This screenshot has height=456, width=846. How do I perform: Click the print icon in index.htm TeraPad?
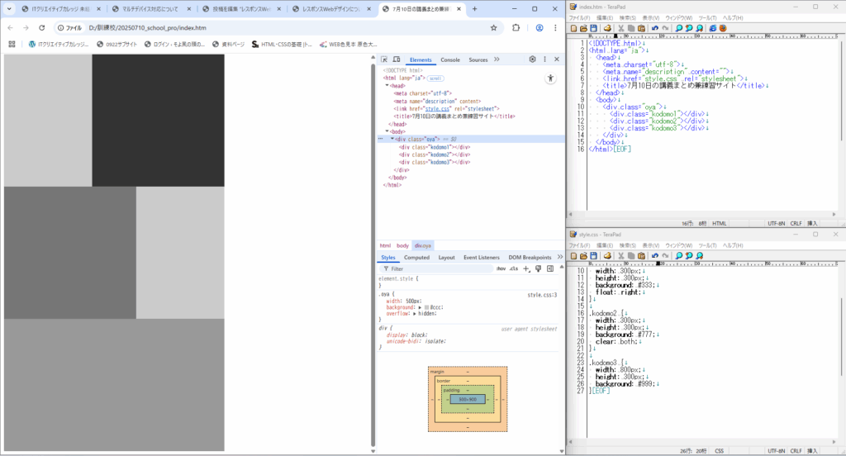[606, 28]
